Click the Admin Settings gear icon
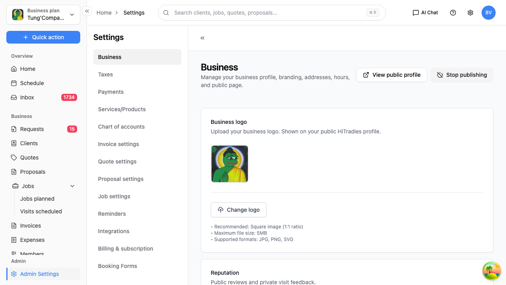506x285 pixels. [14, 274]
